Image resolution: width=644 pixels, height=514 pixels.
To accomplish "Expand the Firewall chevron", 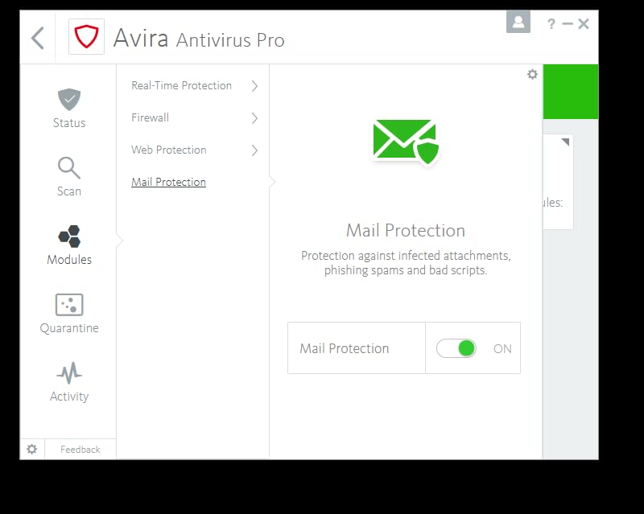I will coord(254,118).
